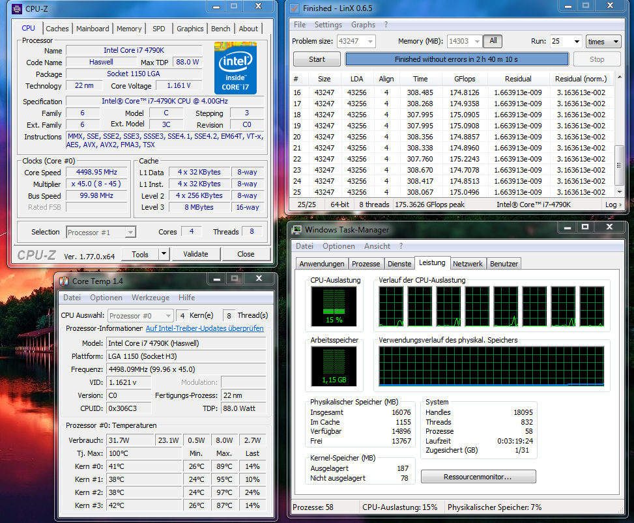Switch to the SPD tab in CPU-Z
Viewport: 634px width, 523px height.
tap(158, 29)
